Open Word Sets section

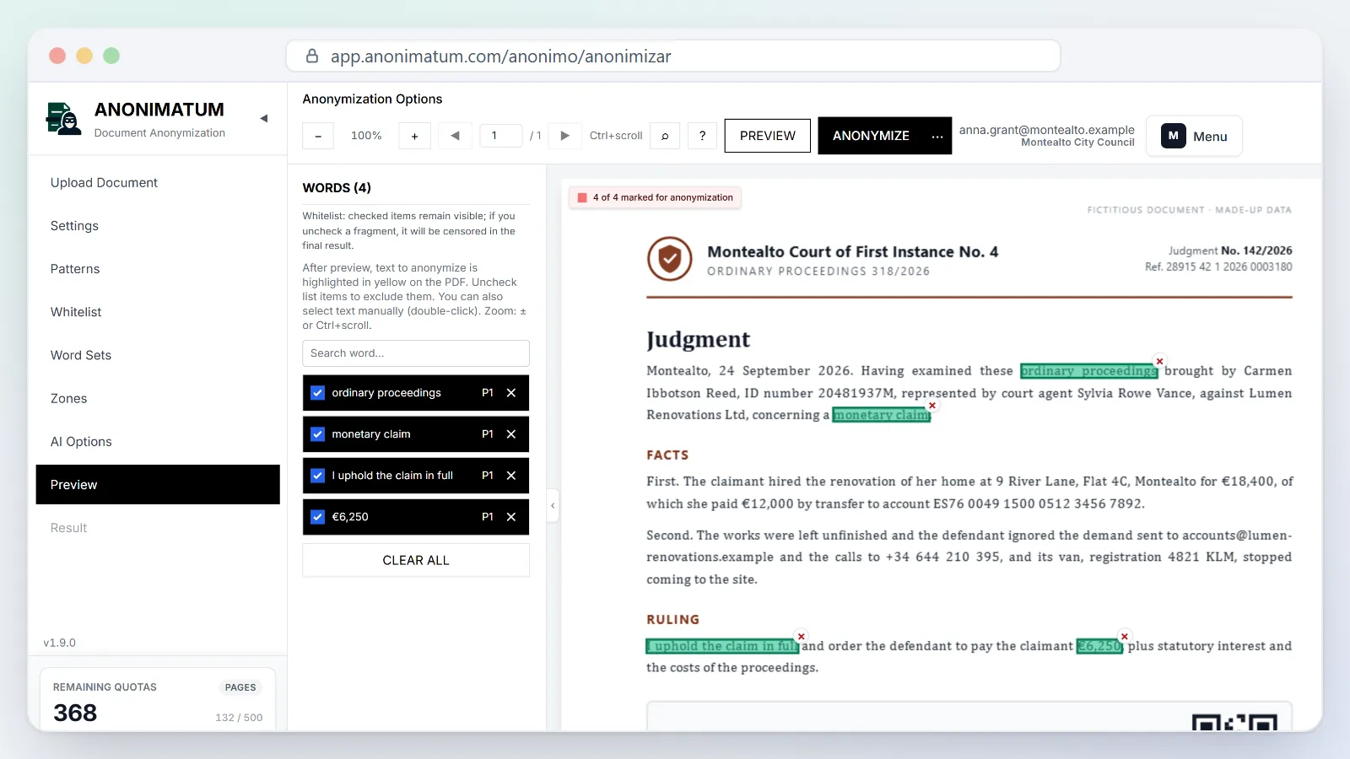pyautogui.click(x=158, y=355)
